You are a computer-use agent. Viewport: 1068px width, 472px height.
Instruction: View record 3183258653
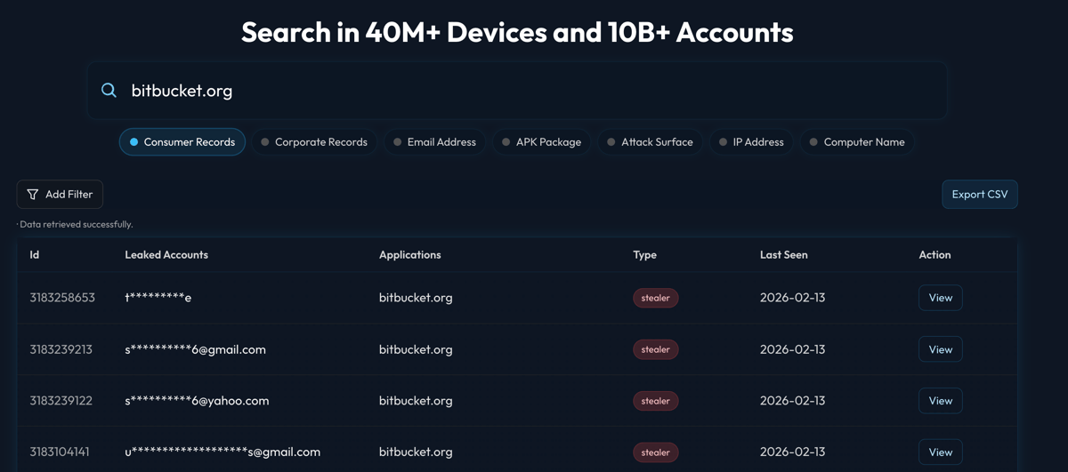point(941,298)
